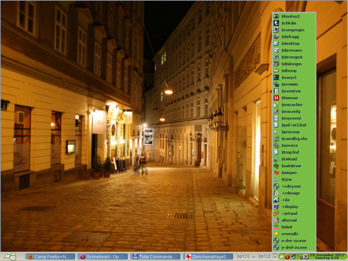Open the Zwischenablage taskbar window
This screenshot has height=261, width=348.
click(x=208, y=257)
